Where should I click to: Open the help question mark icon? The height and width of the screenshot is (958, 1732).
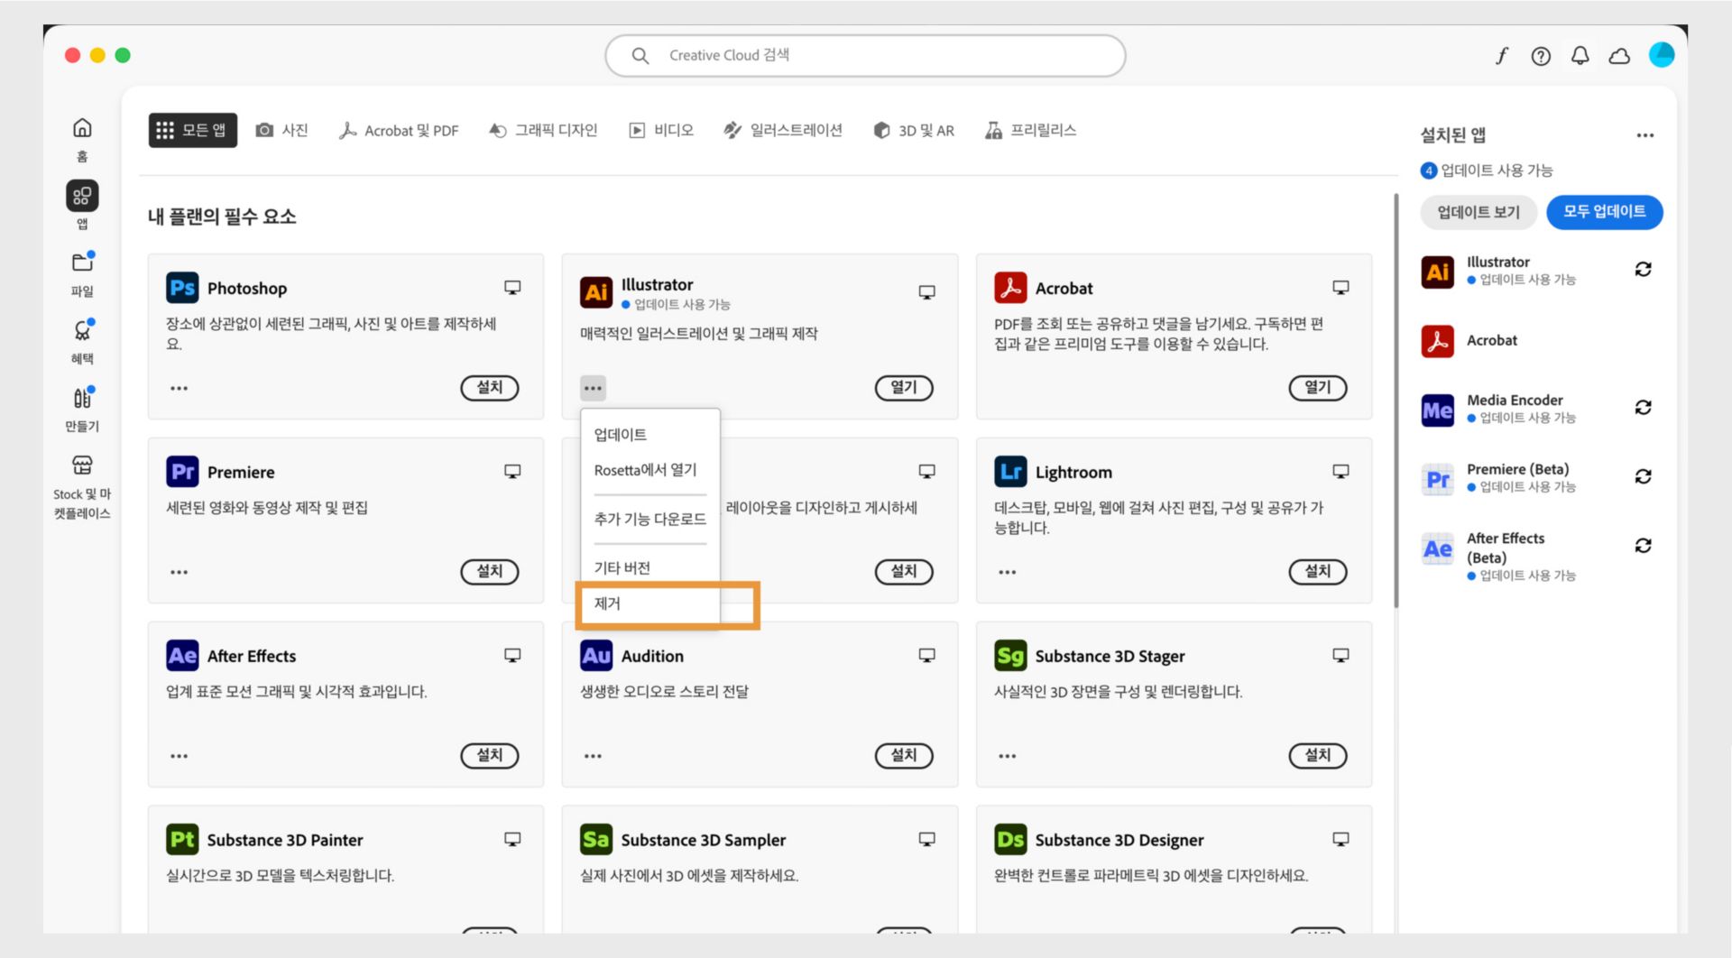pyautogui.click(x=1541, y=56)
